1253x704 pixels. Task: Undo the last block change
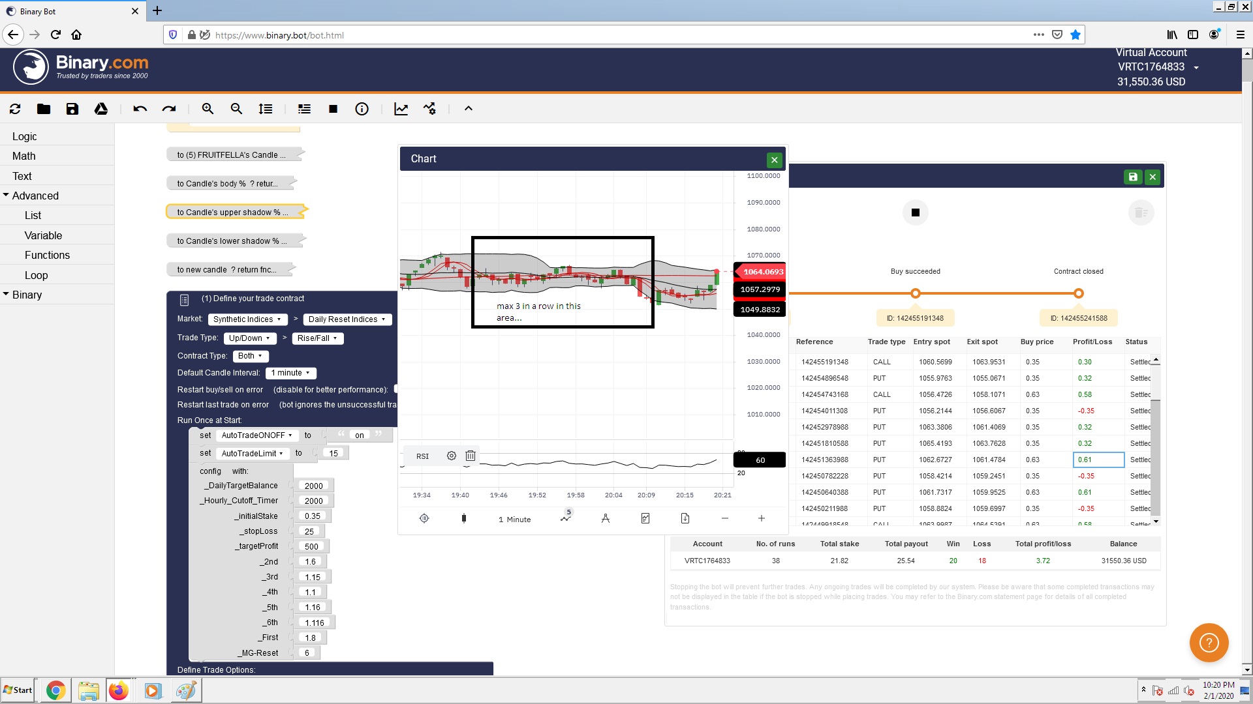coord(139,109)
